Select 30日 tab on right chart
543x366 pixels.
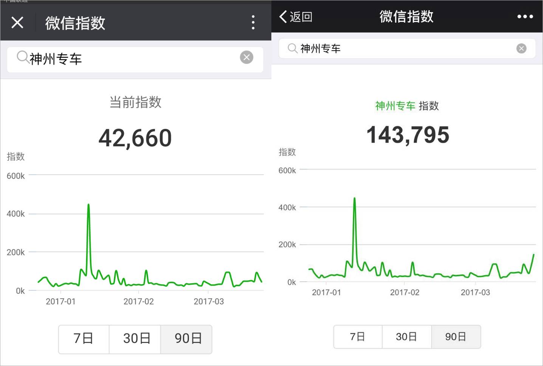[406, 337]
